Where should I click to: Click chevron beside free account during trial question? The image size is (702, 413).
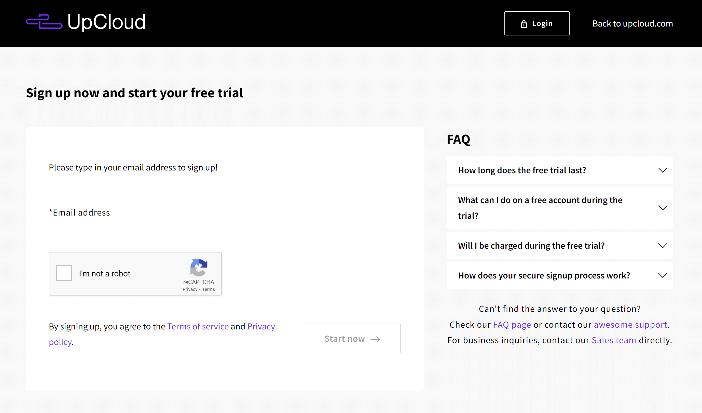663,208
